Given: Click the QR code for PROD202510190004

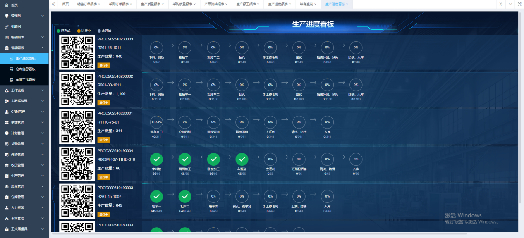Looking at the screenshot, I should (77, 164).
